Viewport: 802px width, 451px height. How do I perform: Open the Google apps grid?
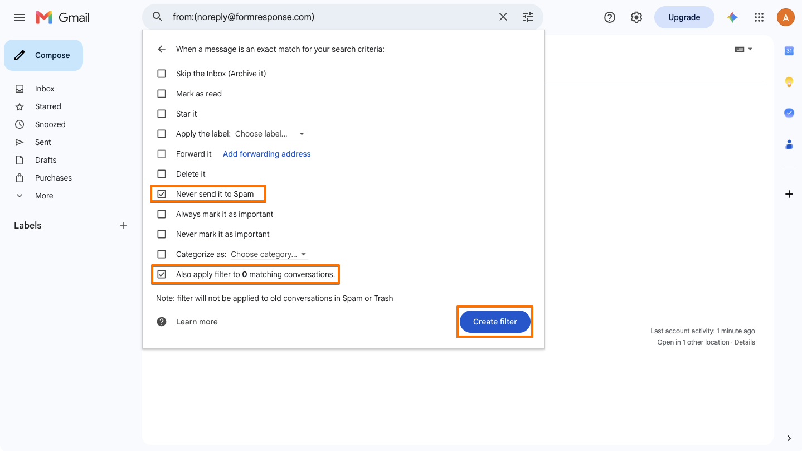click(x=759, y=17)
